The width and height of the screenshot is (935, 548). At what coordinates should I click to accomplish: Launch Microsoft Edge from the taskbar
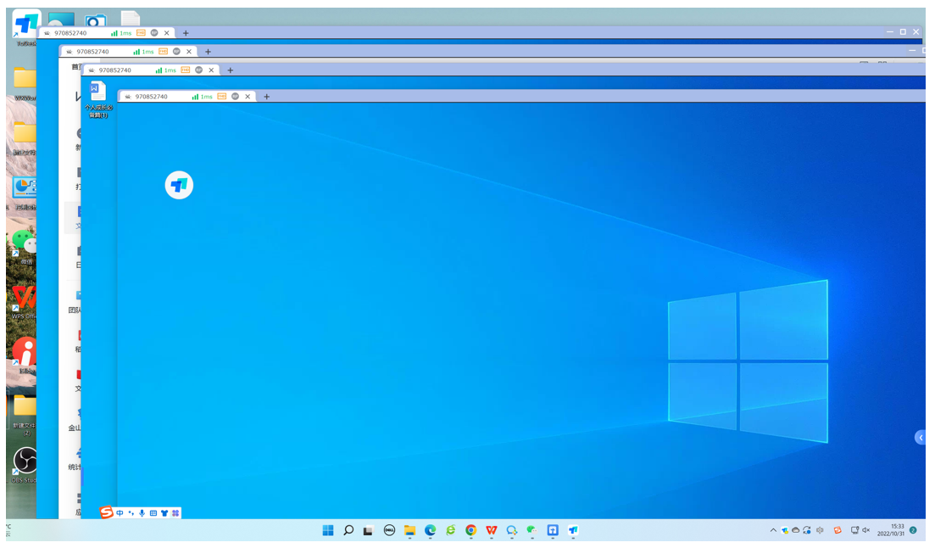430,530
